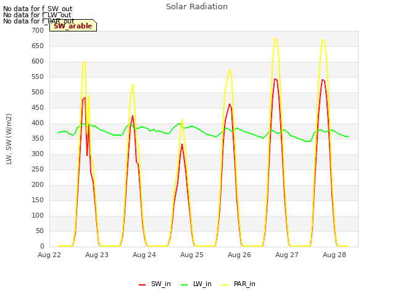The width and height of the screenshot is (395, 296).
Task: Click the 300 y-axis tick label
Action: [x=38, y=154]
